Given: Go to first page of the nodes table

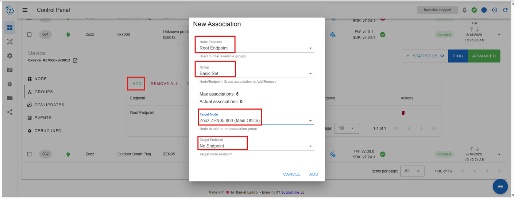Looking at the screenshot, I should pos(462,171).
